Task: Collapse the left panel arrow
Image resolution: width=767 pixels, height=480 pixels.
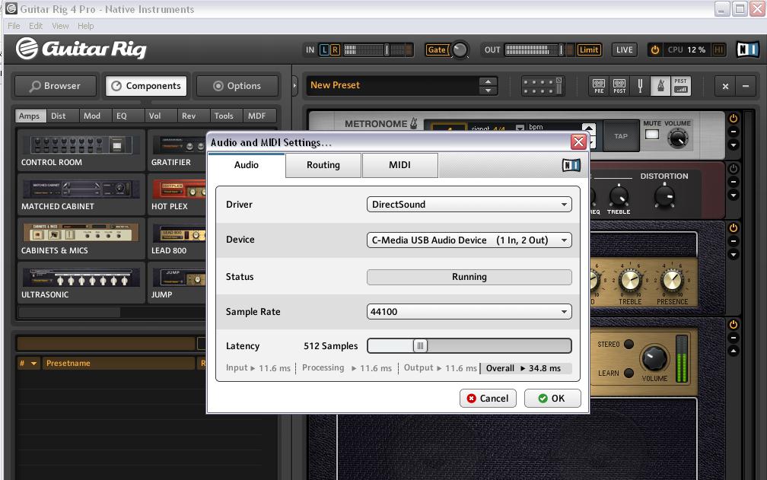Action: pos(294,85)
